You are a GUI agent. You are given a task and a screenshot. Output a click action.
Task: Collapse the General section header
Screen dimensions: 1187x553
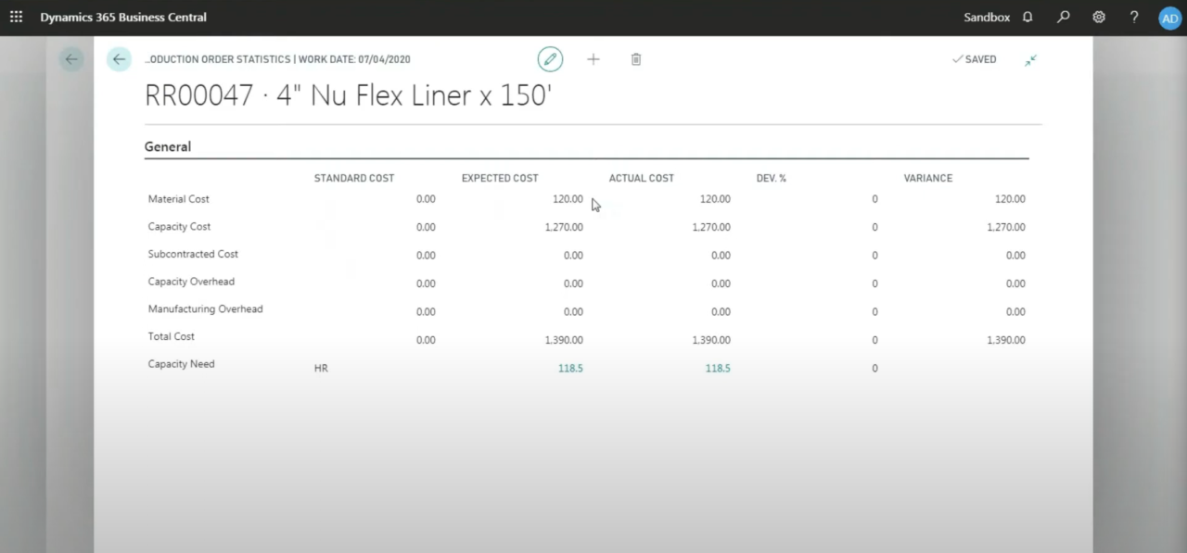pos(168,146)
